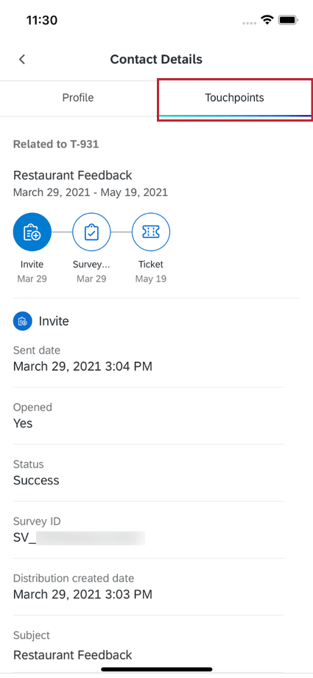The width and height of the screenshot is (313, 678).
Task: Go back using the top-left arrow
Action: 22,59
